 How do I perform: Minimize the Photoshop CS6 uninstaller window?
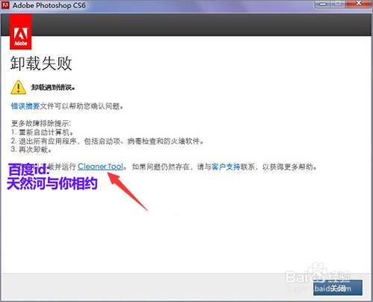pos(323,4)
